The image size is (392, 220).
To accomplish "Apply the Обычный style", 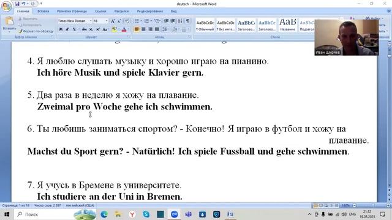I will click(x=205, y=25).
